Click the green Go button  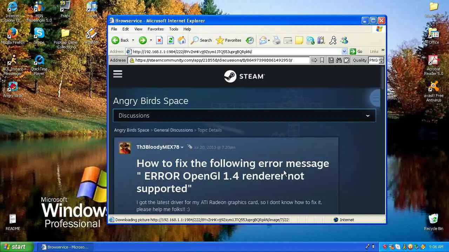click(356, 51)
